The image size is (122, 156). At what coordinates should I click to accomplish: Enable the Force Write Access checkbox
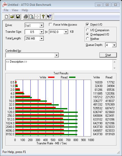50,24
